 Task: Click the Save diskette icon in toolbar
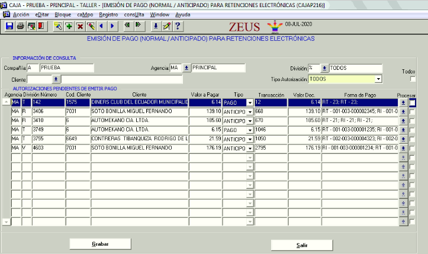9,26
